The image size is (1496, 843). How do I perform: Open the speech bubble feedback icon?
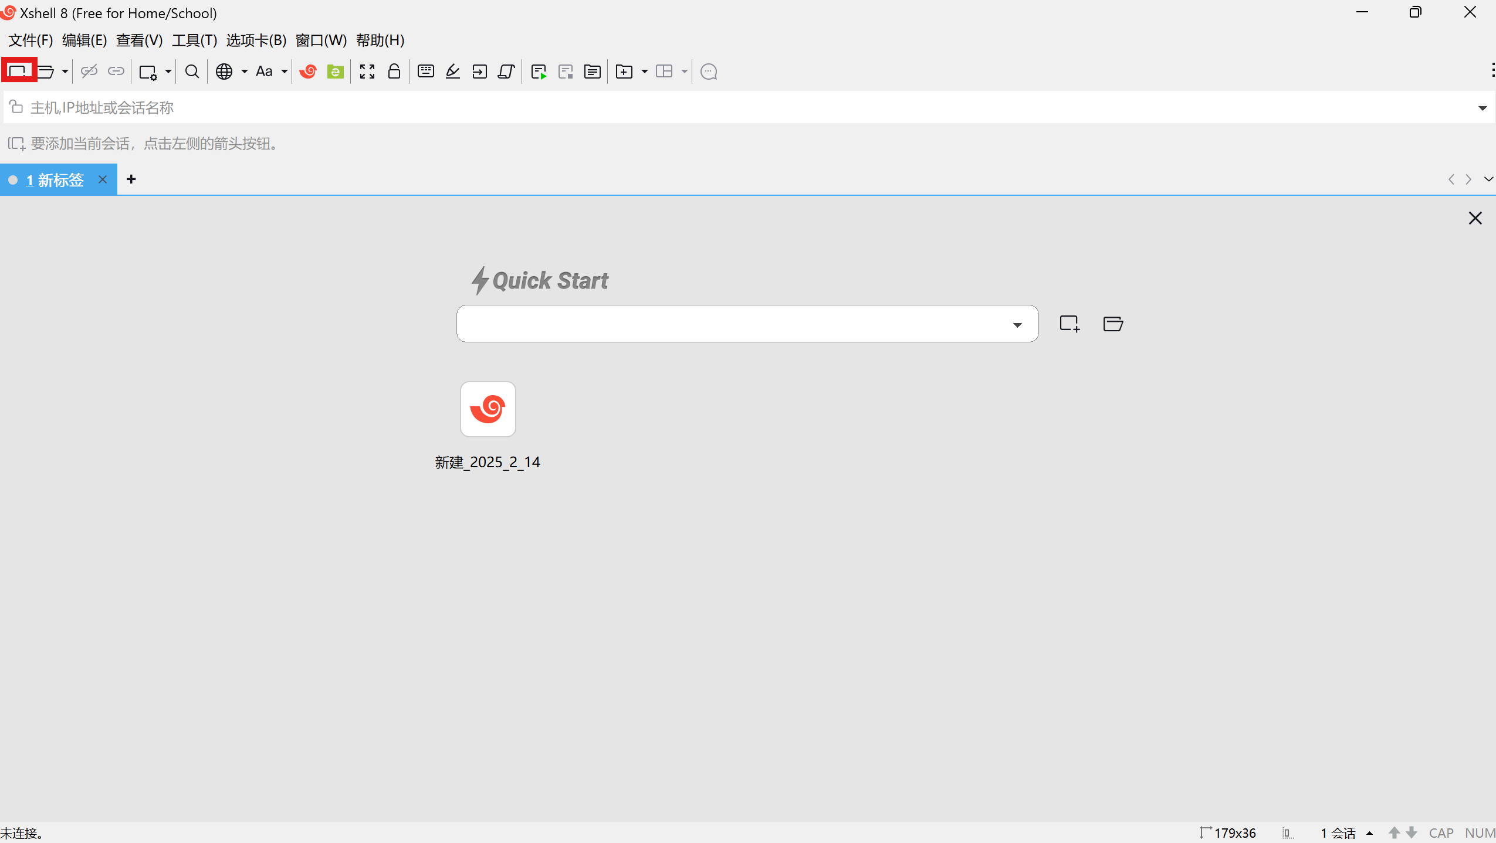pos(709,72)
